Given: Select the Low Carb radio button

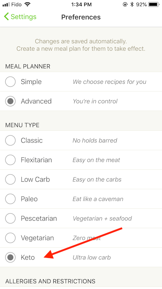Looking at the screenshot, I should coord(10,179).
